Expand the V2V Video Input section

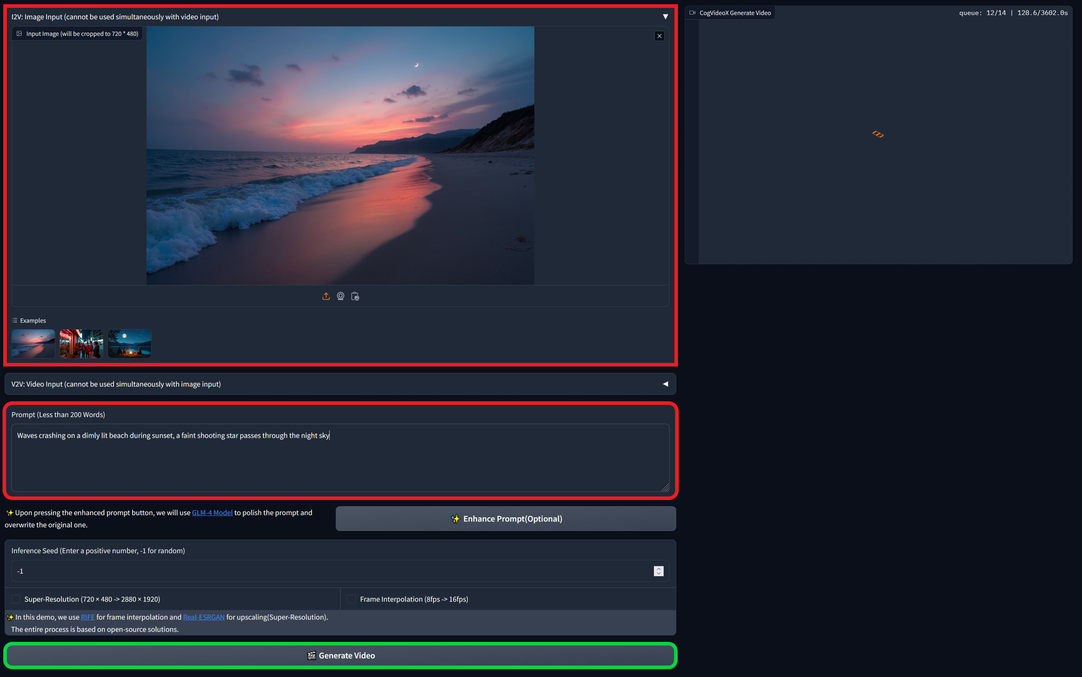pos(665,384)
